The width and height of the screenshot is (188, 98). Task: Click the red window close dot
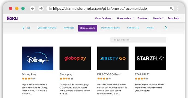pyautogui.click(x=11, y=8)
